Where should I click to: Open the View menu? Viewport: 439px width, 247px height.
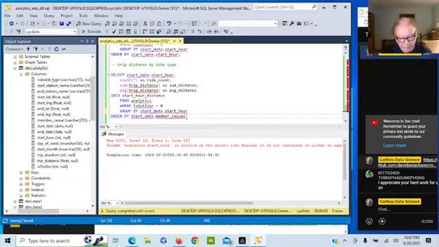tap(34, 16)
